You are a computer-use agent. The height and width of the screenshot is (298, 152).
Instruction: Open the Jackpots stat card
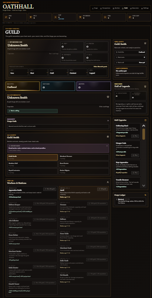click(94, 86)
